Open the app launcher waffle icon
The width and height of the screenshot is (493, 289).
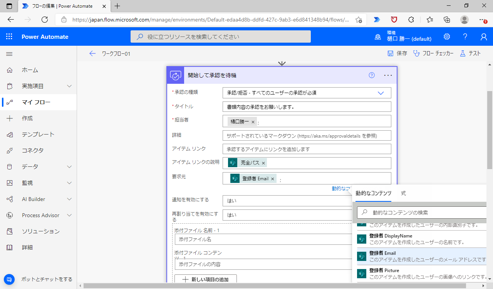tap(9, 37)
